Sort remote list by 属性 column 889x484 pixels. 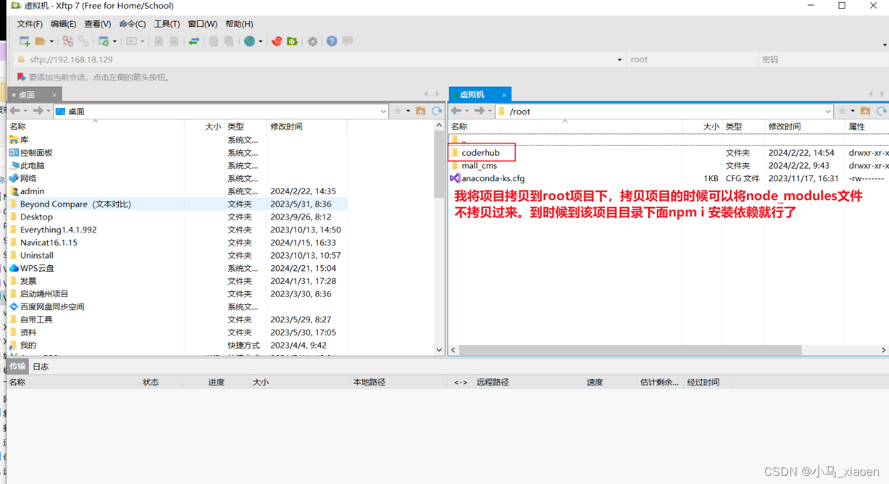tap(867, 126)
